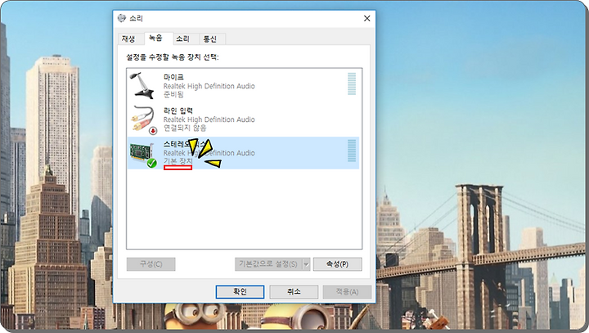Click the stereo mix level meter

[x=352, y=151]
